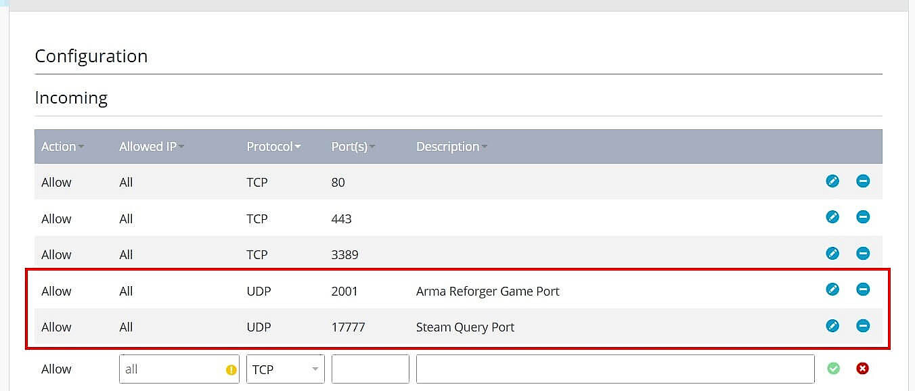This screenshot has width=915, height=391.
Task: Open the Protocol dropdown in the new rule row
Action: click(314, 369)
